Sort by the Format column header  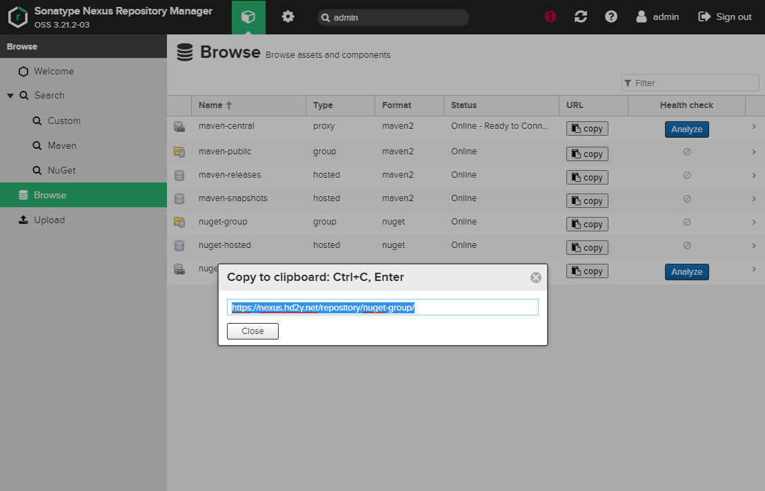point(409,105)
